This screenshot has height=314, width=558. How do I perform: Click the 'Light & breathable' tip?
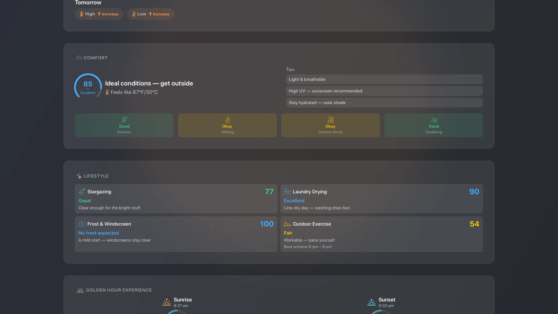pos(384,79)
